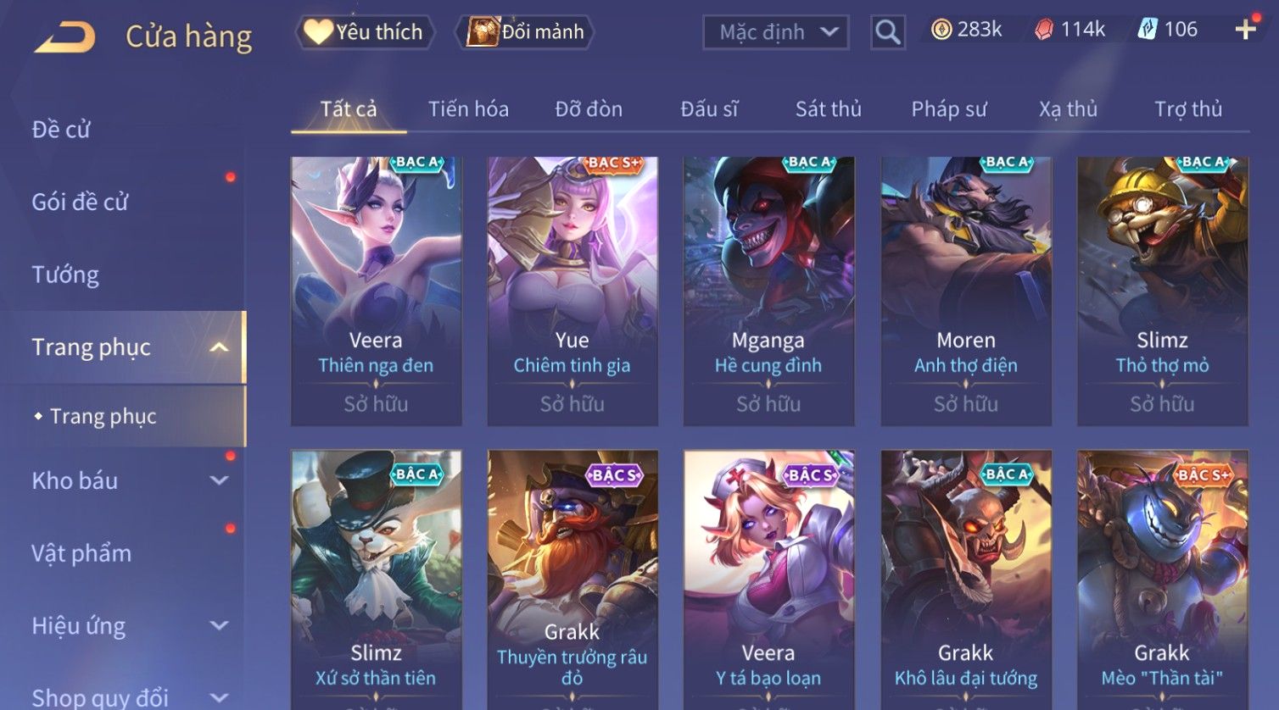This screenshot has width=1279, height=710.
Task: Click the plus icon to add currency
Action: [1245, 30]
